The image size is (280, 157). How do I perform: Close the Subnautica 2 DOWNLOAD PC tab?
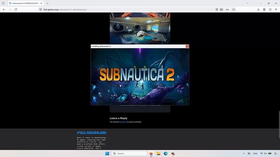[41, 3]
